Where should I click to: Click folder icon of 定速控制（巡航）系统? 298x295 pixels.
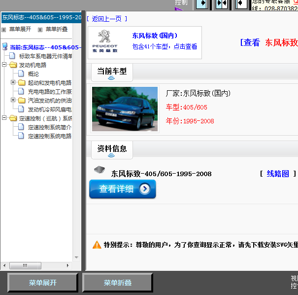click(13, 118)
